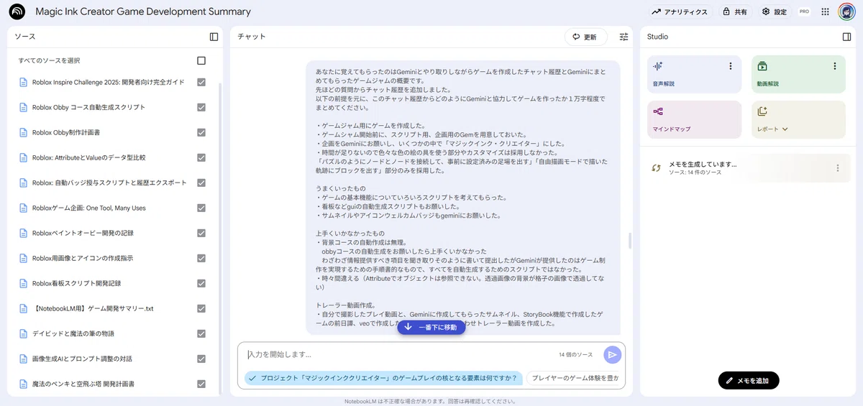This screenshot has height=406, width=863.
Task: Click document icon of Obby コース自動生成スクリプト
Action: pyautogui.click(x=23, y=107)
